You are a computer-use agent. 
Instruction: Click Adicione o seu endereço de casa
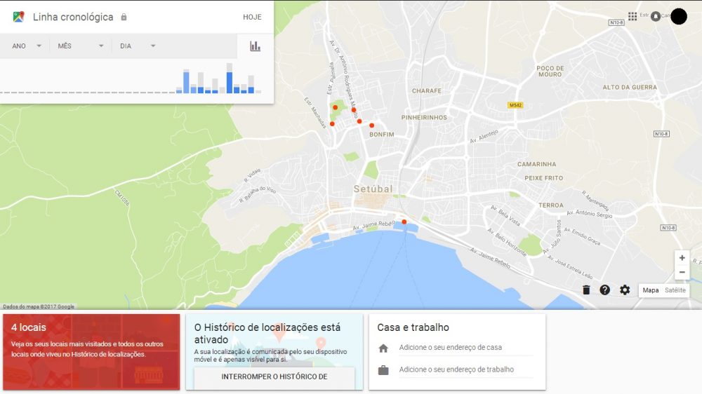pyautogui.click(x=450, y=348)
